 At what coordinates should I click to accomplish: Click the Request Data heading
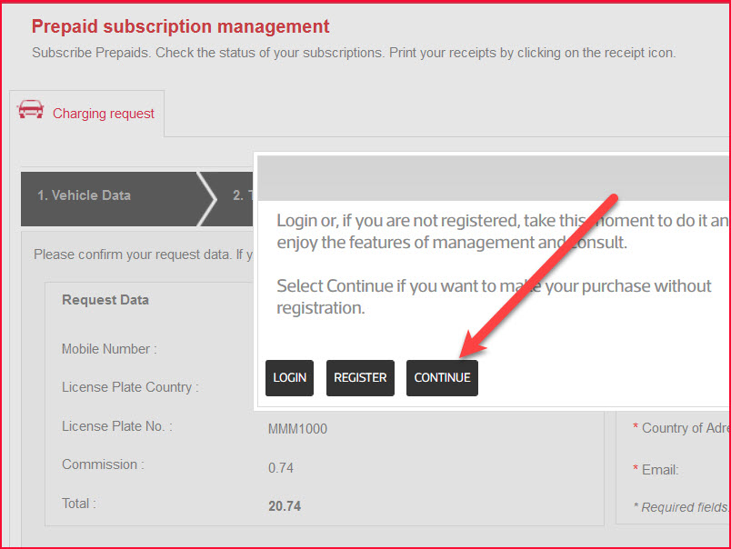tap(105, 300)
